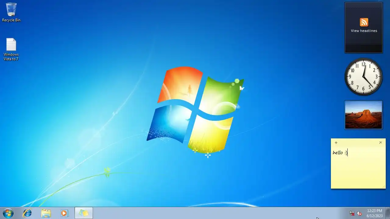390x219 pixels.
Task: Open the Start menu orb
Action: click(x=8, y=213)
